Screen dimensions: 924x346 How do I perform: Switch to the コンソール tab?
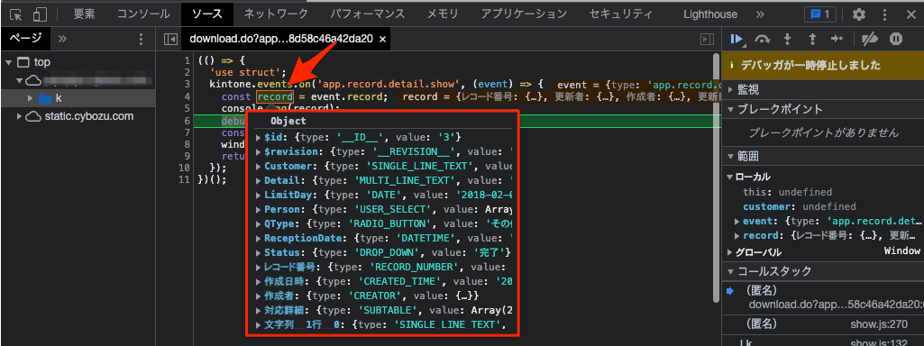point(143,14)
